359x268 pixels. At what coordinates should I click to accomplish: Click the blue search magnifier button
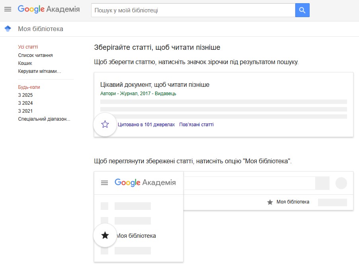click(x=302, y=10)
